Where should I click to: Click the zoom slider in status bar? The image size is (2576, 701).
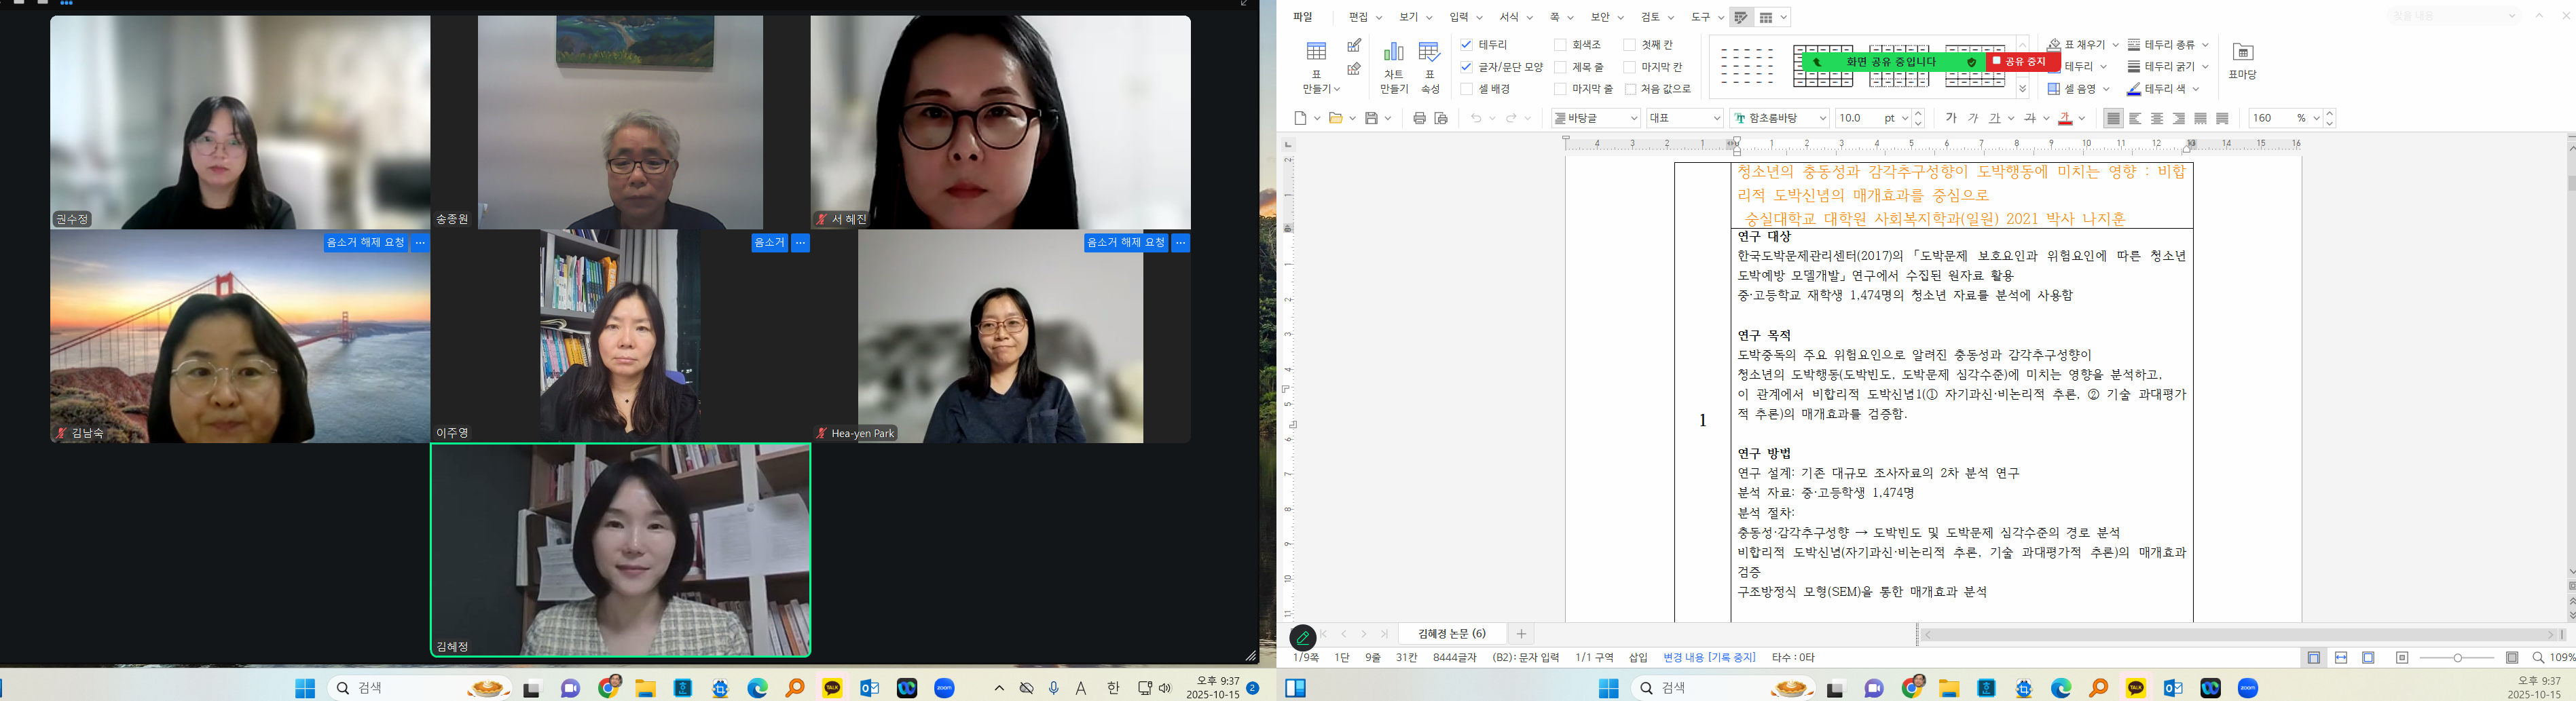pos(2458,657)
